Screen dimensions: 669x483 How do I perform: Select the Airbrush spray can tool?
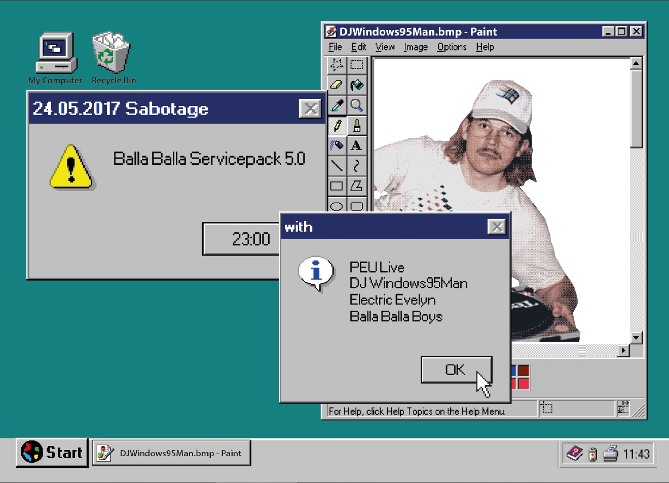[x=337, y=145]
